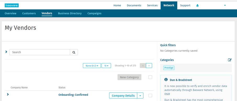
Task: Open dropdown arrow beside Company Details
Action: [140, 96]
